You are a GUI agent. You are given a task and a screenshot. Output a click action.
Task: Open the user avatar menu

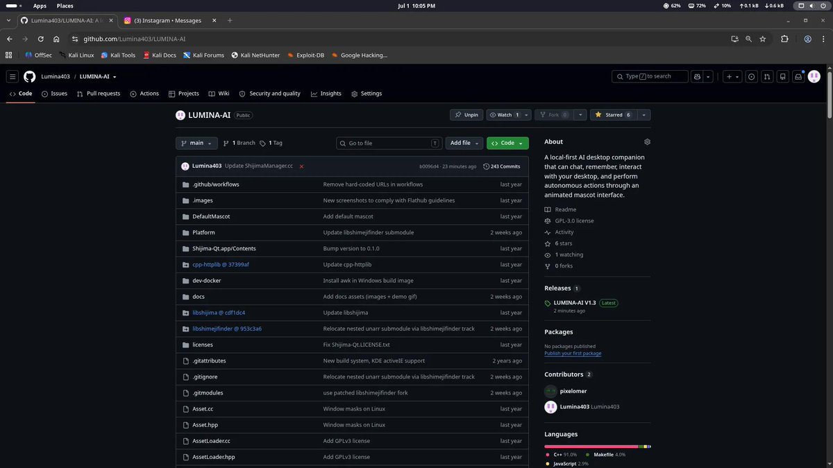point(814,76)
